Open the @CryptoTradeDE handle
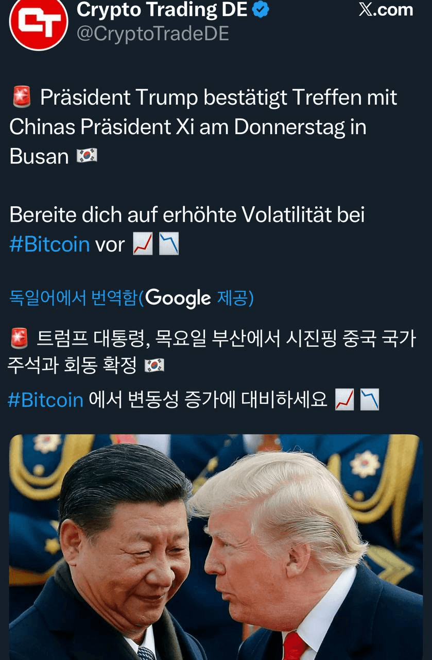Image resolution: width=432 pixels, height=660 pixels. pyautogui.click(x=153, y=34)
